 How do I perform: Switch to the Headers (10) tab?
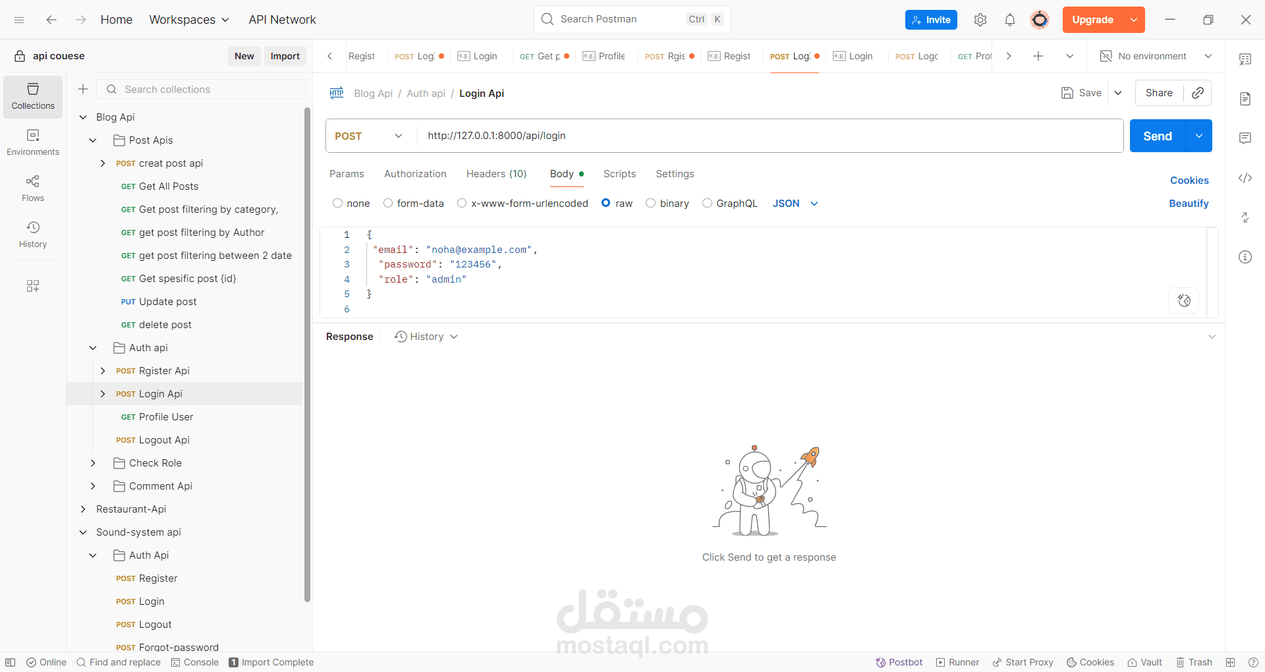496,174
